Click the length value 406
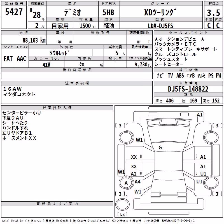 pyautogui.click(x=170, y=101)
